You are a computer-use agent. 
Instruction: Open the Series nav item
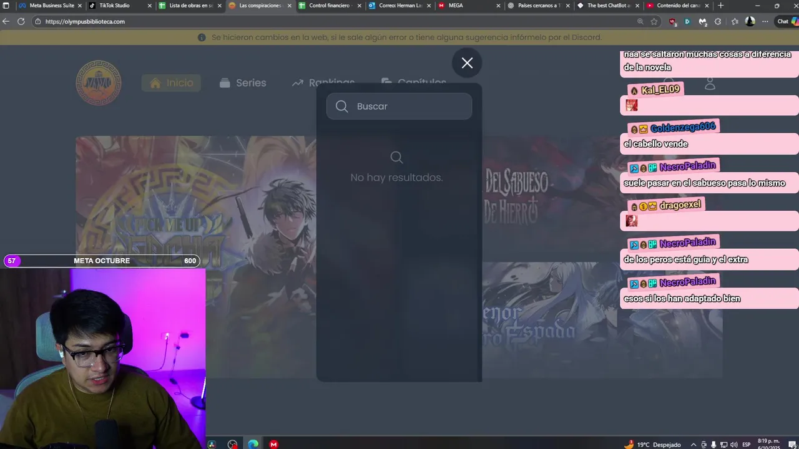click(243, 83)
